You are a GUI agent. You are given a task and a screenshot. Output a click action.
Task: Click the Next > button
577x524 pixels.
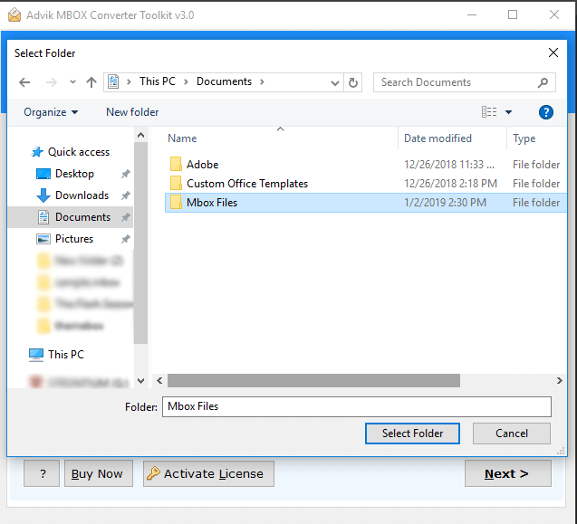click(508, 473)
